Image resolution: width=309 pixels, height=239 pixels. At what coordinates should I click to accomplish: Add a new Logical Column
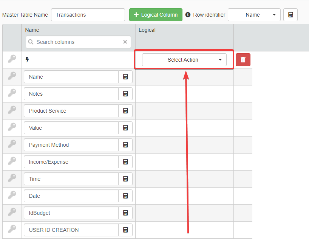[156, 15]
